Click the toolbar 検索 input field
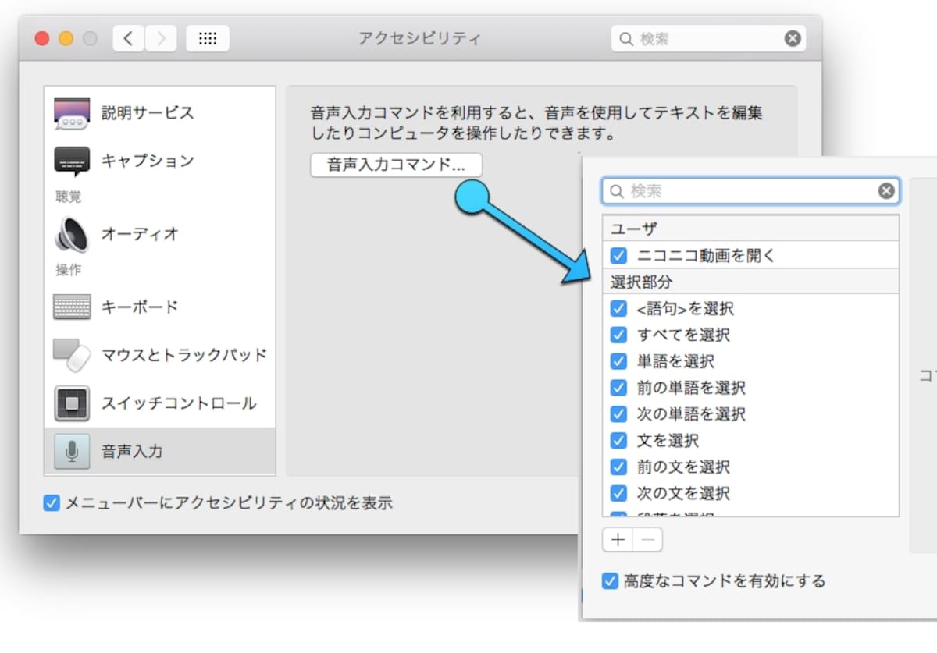Image resolution: width=937 pixels, height=653 pixels. pos(708,38)
